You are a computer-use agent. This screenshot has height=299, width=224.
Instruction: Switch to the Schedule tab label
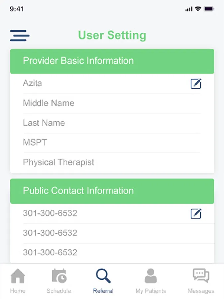[59, 291]
